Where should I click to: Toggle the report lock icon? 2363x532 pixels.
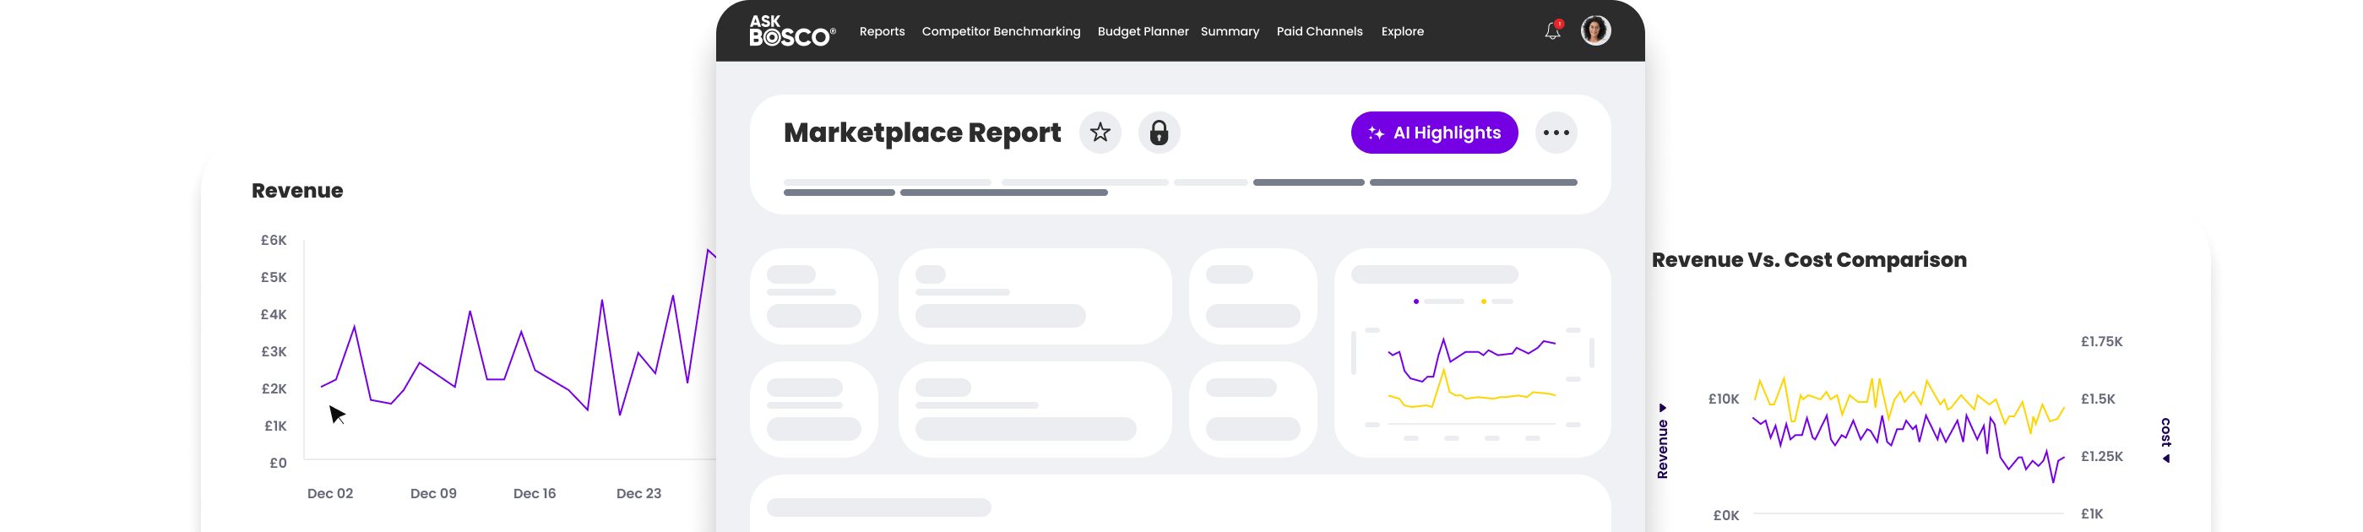1159,133
